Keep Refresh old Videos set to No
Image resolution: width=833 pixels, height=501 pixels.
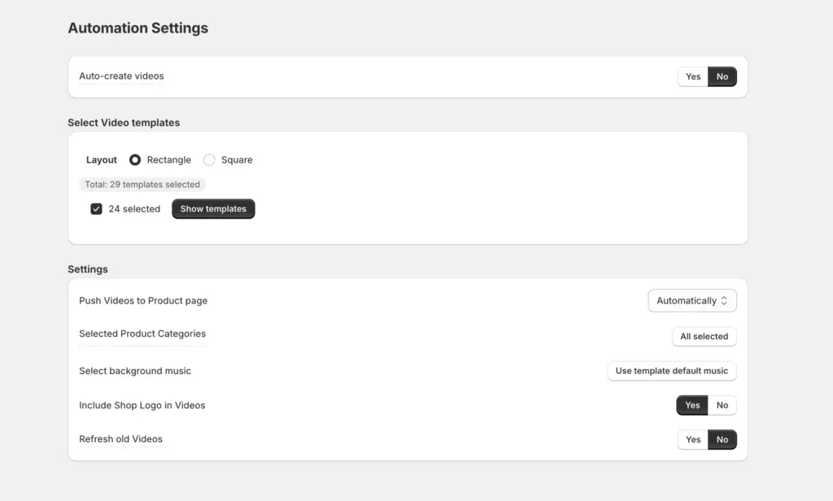click(x=722, y=438)
